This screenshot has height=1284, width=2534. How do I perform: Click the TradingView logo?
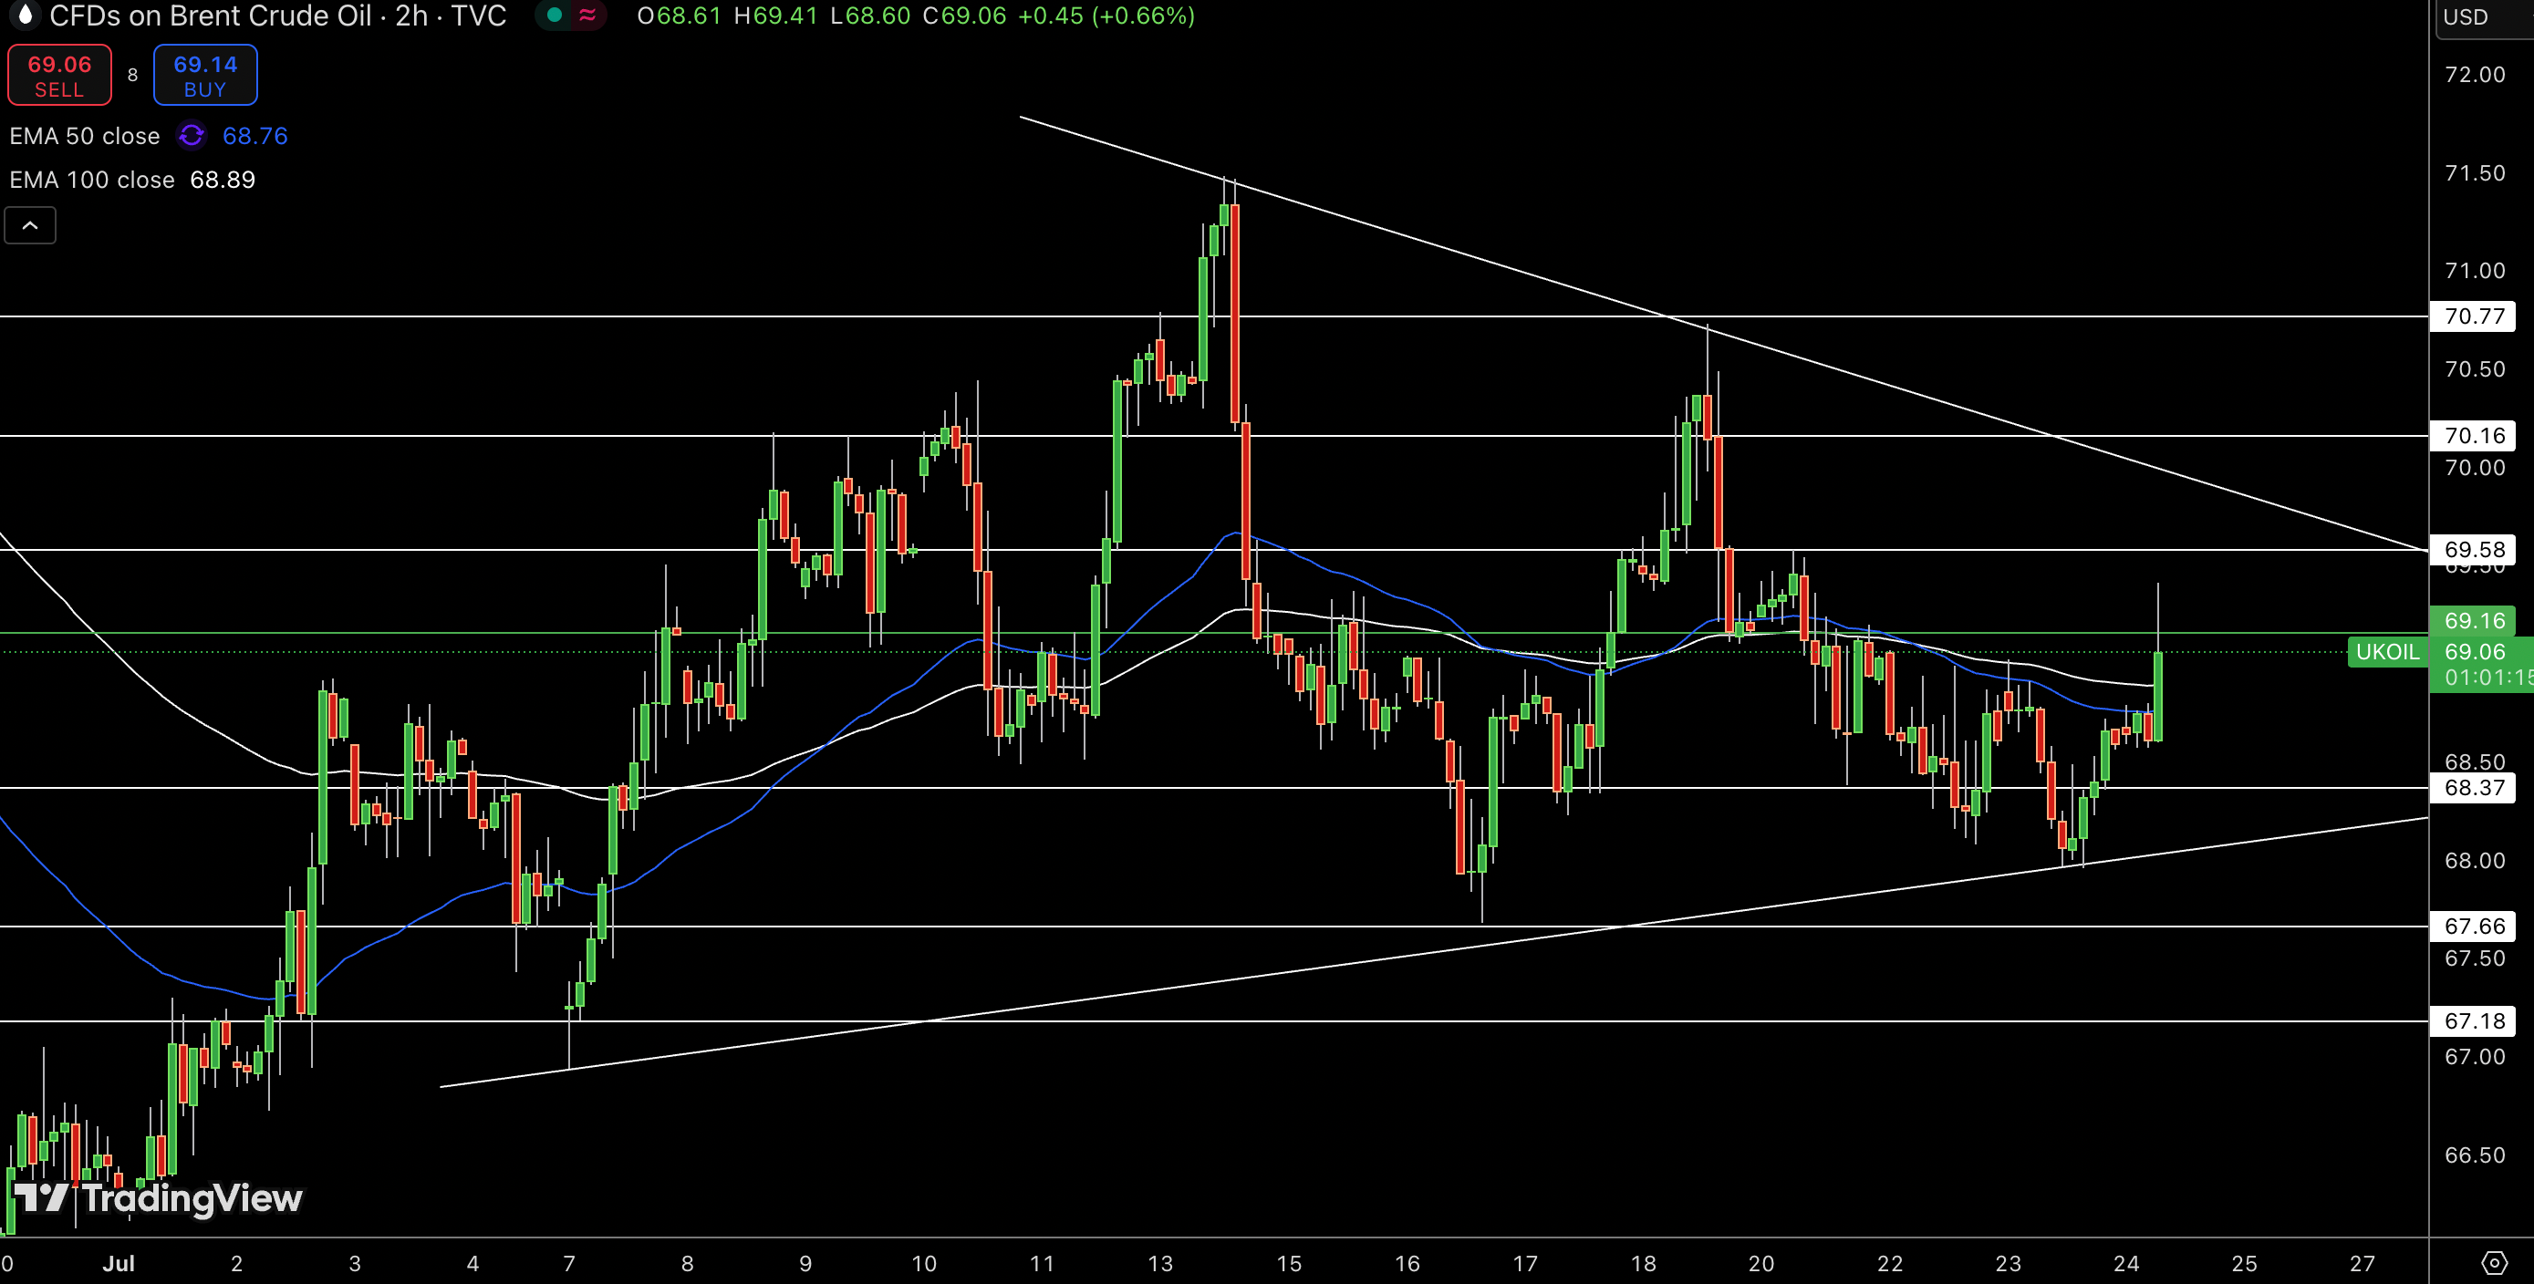(158, 1198)
